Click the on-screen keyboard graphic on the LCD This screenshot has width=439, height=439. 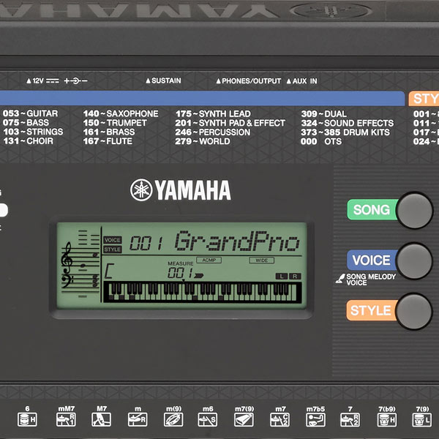point(203,292)
